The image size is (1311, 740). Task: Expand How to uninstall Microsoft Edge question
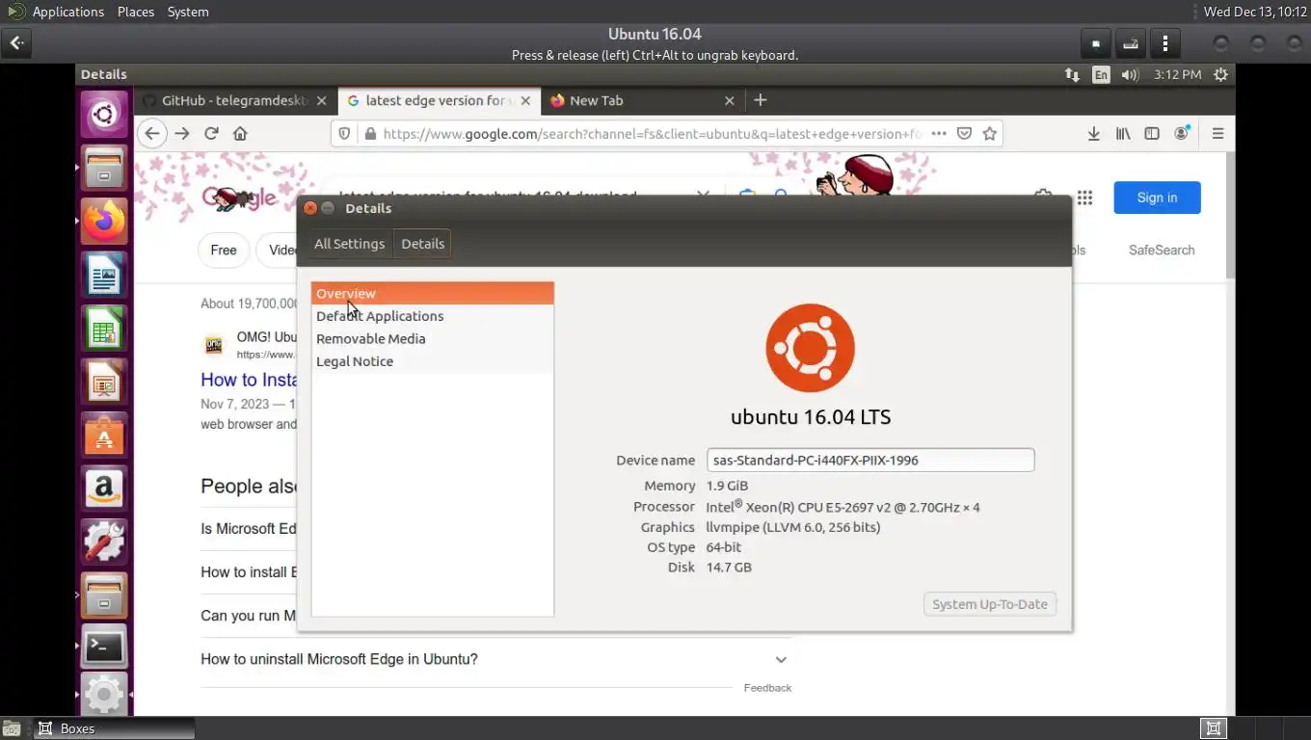pos(495,659)
